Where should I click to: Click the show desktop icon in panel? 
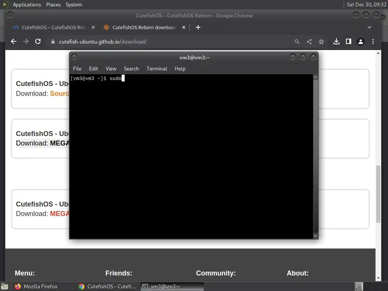coord(5,286)
